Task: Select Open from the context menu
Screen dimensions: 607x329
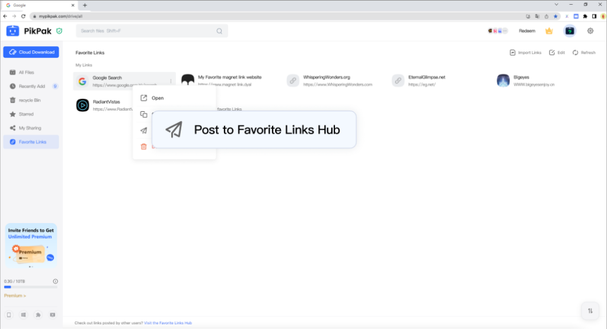Action: pyautogui.click(x=157, y=98)
